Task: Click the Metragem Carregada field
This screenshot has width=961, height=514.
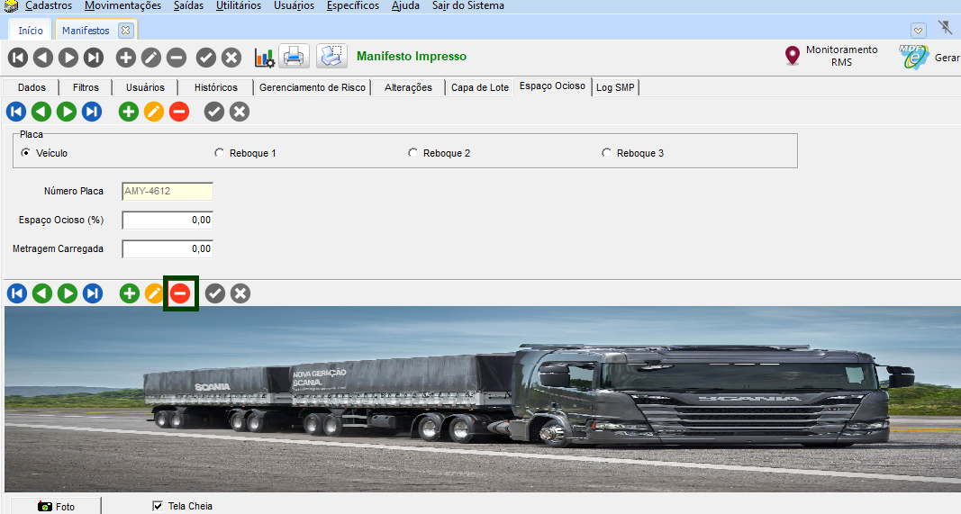Action: (x=168, y=248)
